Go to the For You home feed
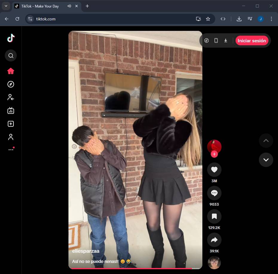278x274 pixels. point(11,71)
